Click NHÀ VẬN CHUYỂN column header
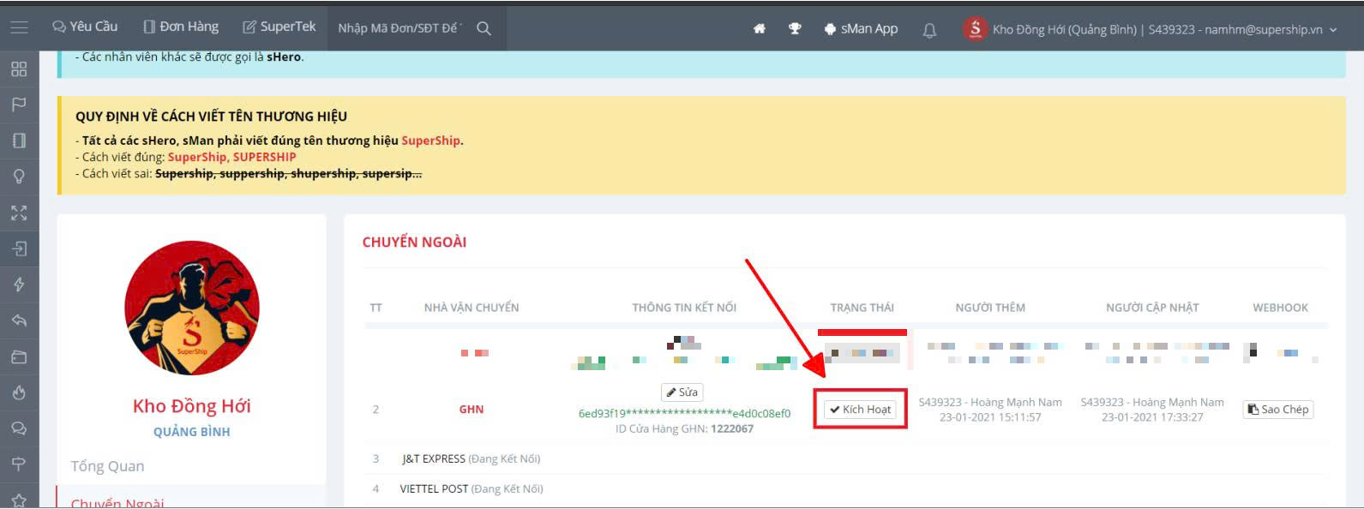Viewport: 1364px width, 509px height. pyautogui.click(x=472, y=308)
